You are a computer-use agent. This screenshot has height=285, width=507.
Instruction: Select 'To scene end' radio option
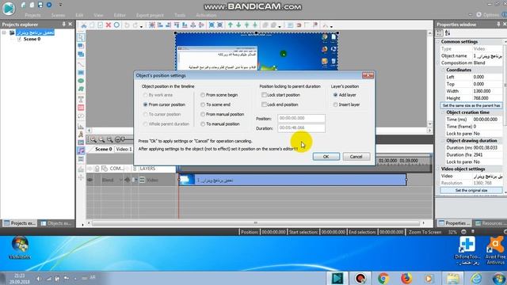click(x=203, y=104)
